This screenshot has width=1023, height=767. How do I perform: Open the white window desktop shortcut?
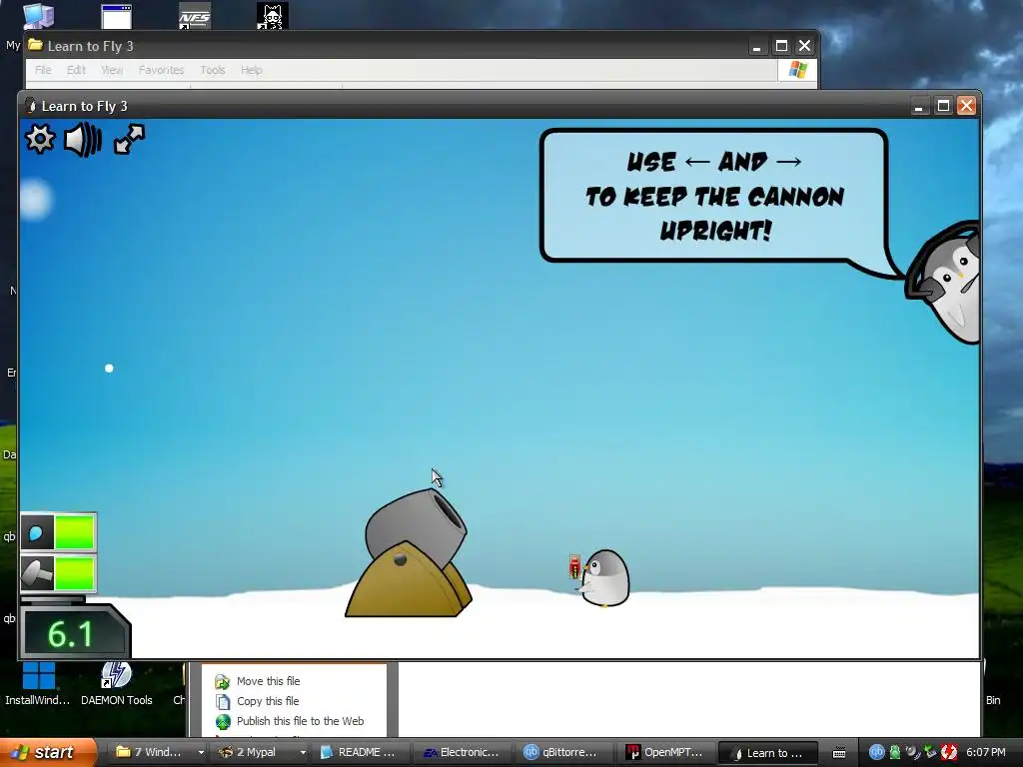pos(116,16)
